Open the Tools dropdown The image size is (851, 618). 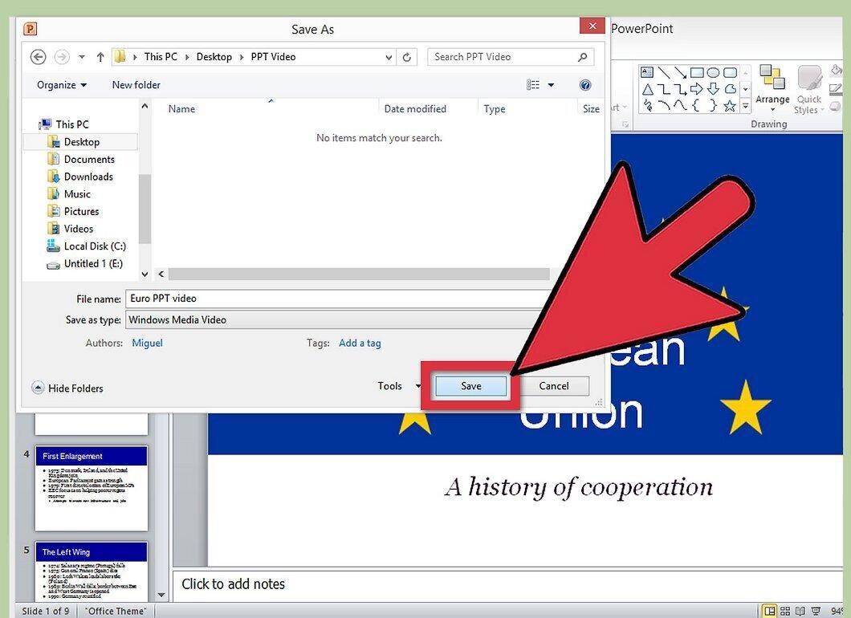click(x=399, y=386)
